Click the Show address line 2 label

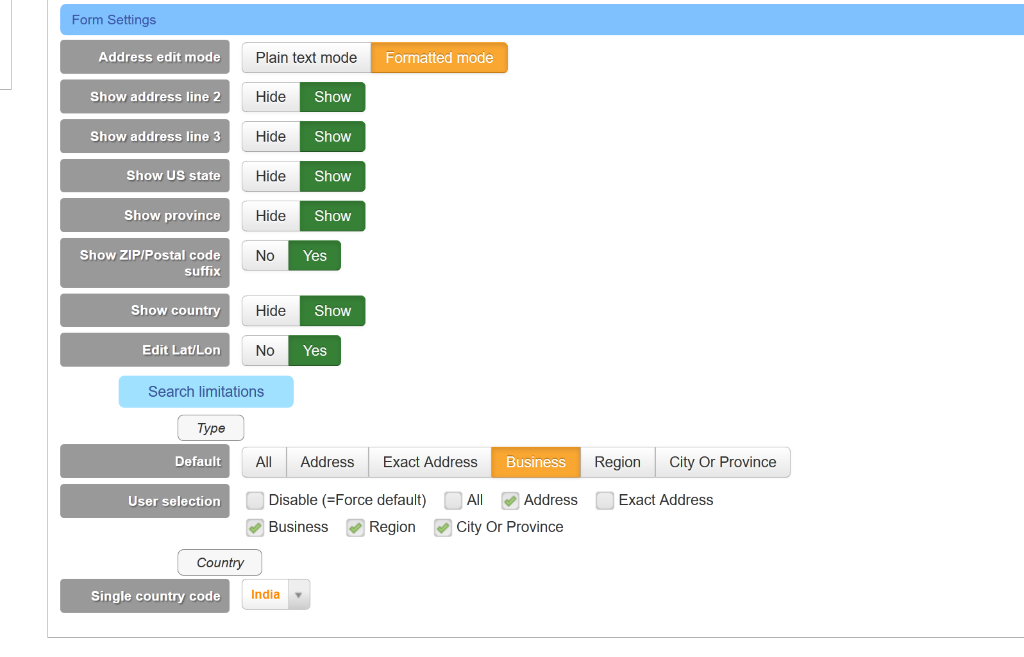tap(145, 97)
